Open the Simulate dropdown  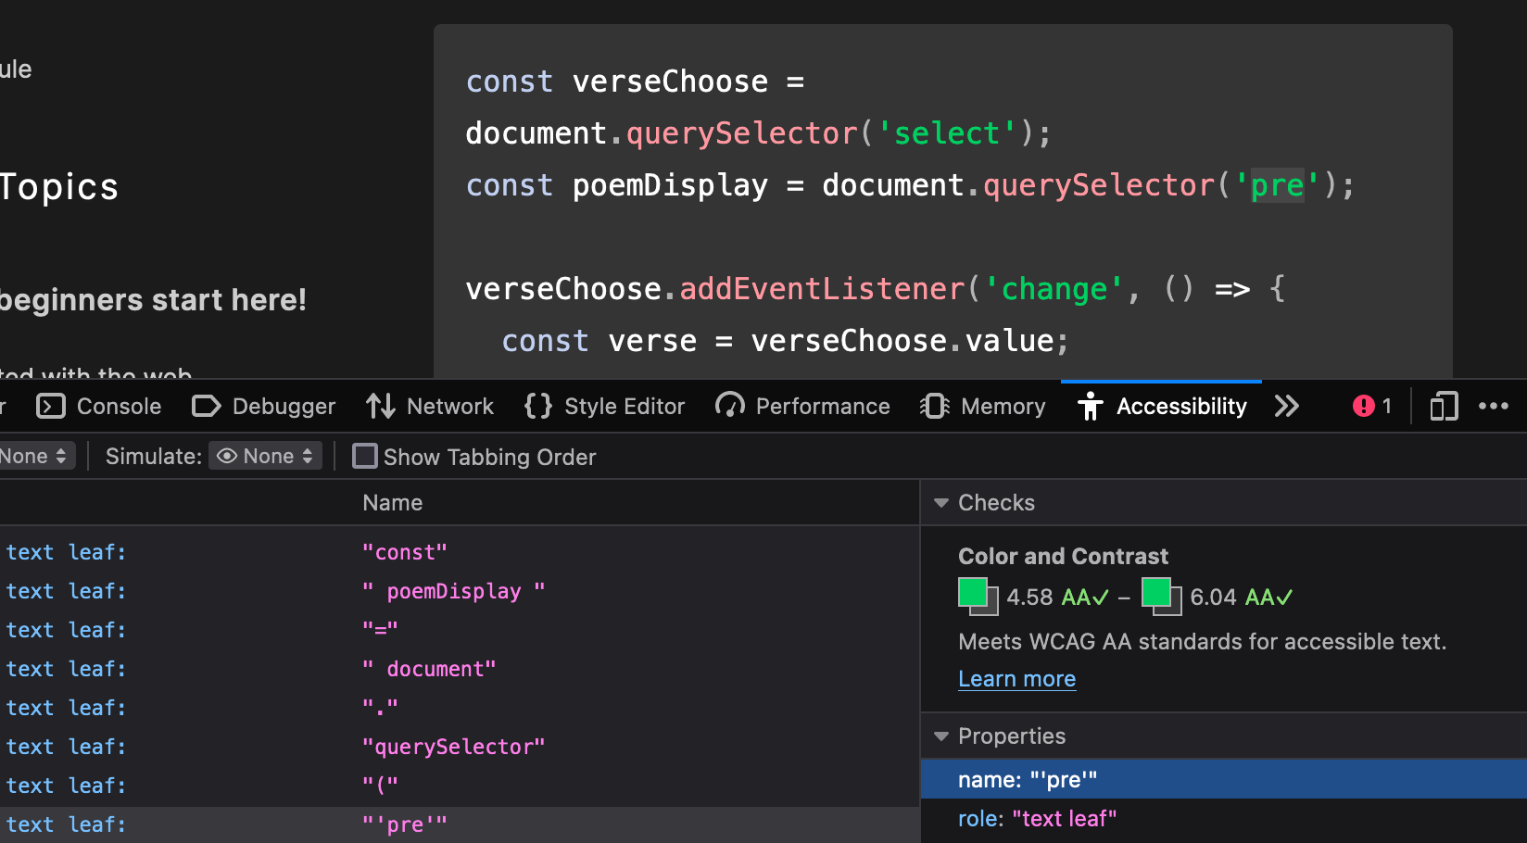[265, 456]
